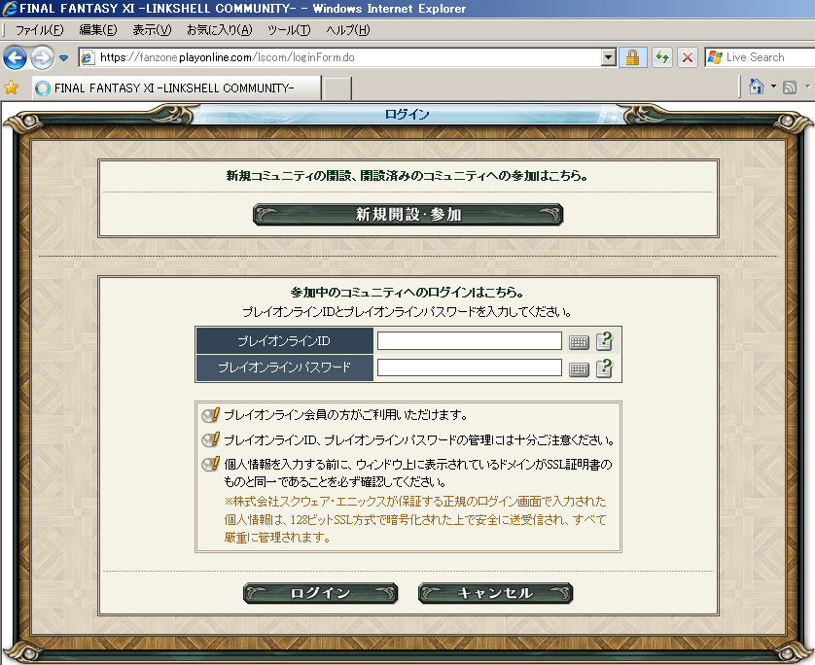Click the RSS feeds icon

(x=790, y=87)
